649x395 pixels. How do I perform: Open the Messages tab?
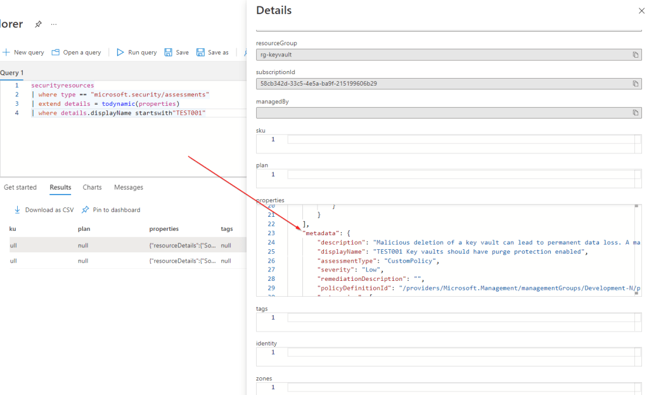[x=129, y=188]
